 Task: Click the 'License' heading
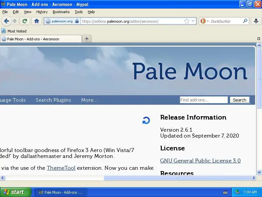[x=173, y=148]
